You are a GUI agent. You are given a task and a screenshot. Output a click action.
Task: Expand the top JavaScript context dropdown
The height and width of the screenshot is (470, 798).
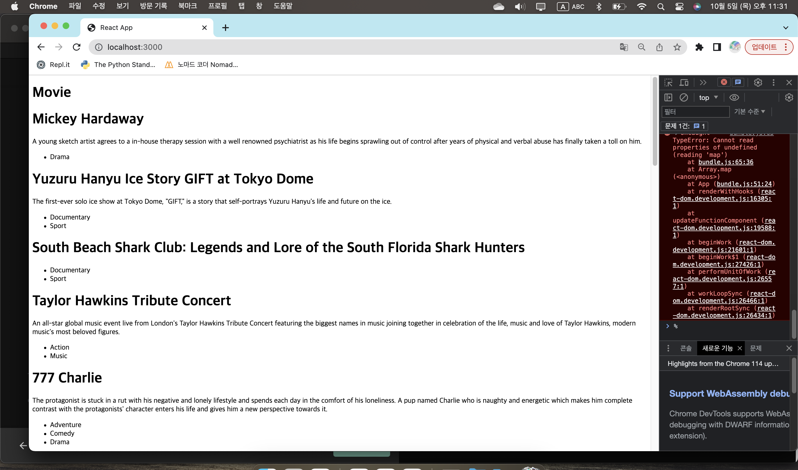(708, 97)
